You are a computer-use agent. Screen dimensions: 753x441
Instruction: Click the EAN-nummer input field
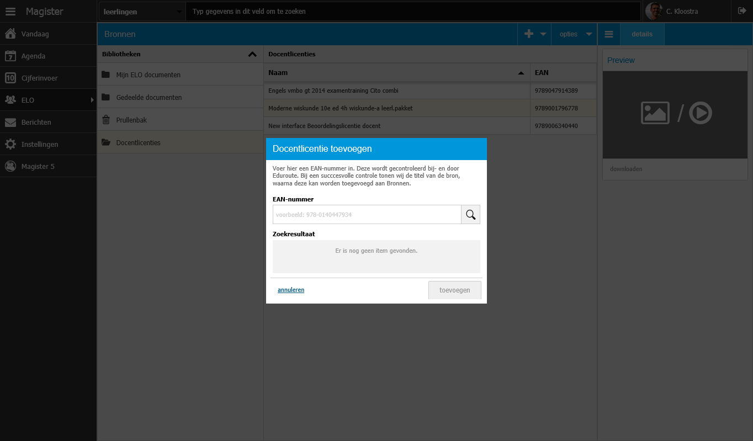click(367, 215)
